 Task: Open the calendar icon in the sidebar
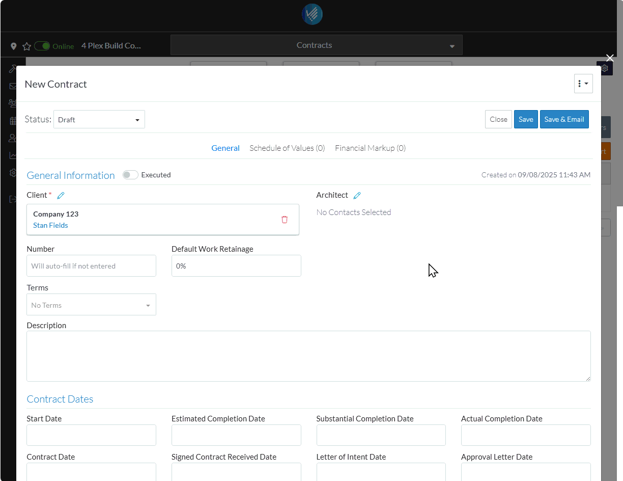(13, 121)
